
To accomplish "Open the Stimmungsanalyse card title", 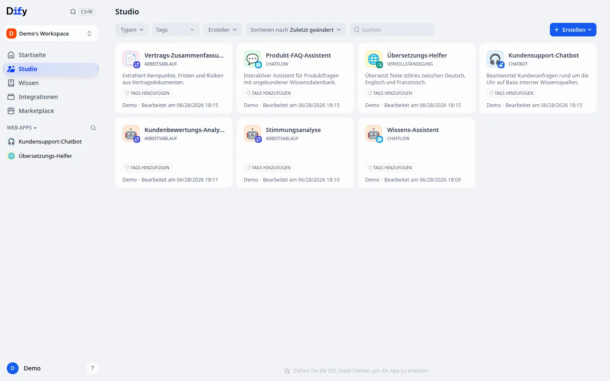I will [293, 130].
